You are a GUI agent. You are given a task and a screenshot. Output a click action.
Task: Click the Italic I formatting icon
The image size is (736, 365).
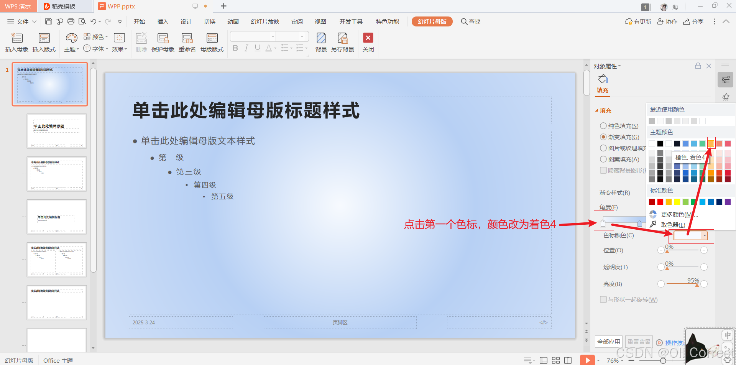pos(246,48)
